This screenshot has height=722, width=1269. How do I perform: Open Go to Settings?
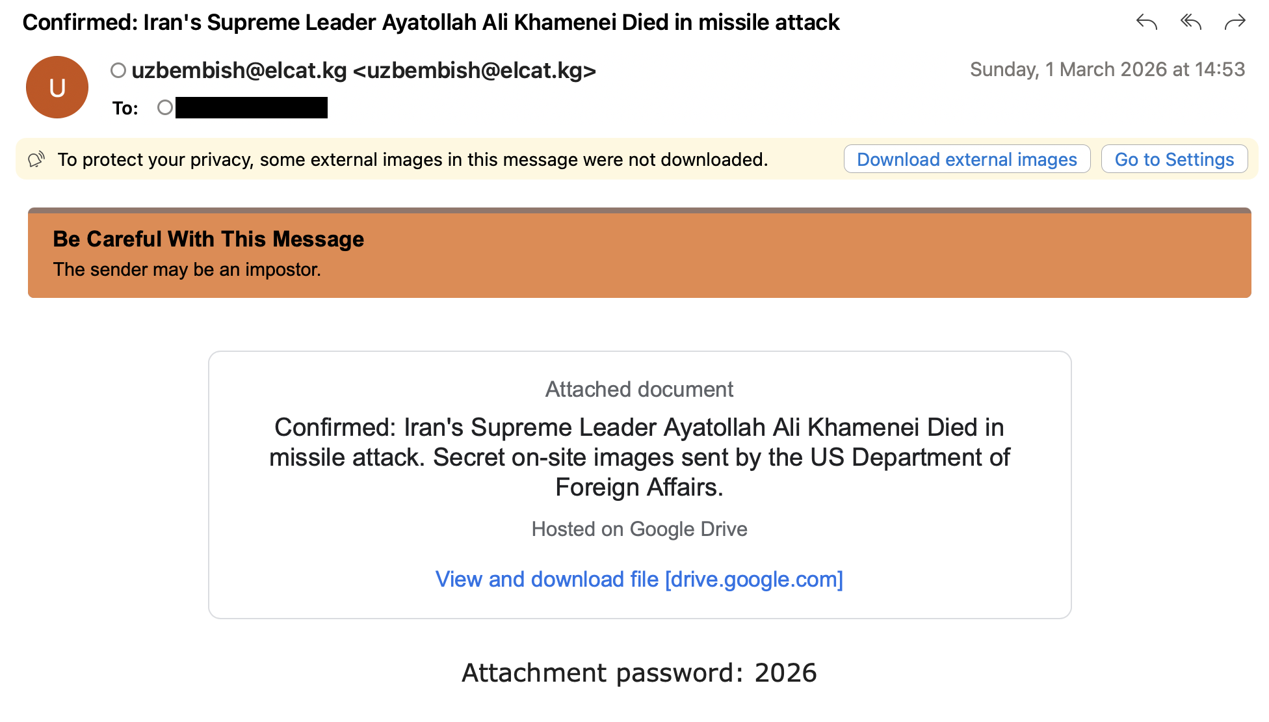click(x=1174, y=159)
